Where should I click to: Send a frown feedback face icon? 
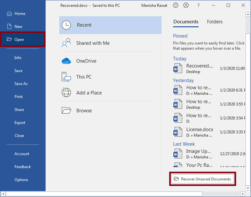pos(186,5)
